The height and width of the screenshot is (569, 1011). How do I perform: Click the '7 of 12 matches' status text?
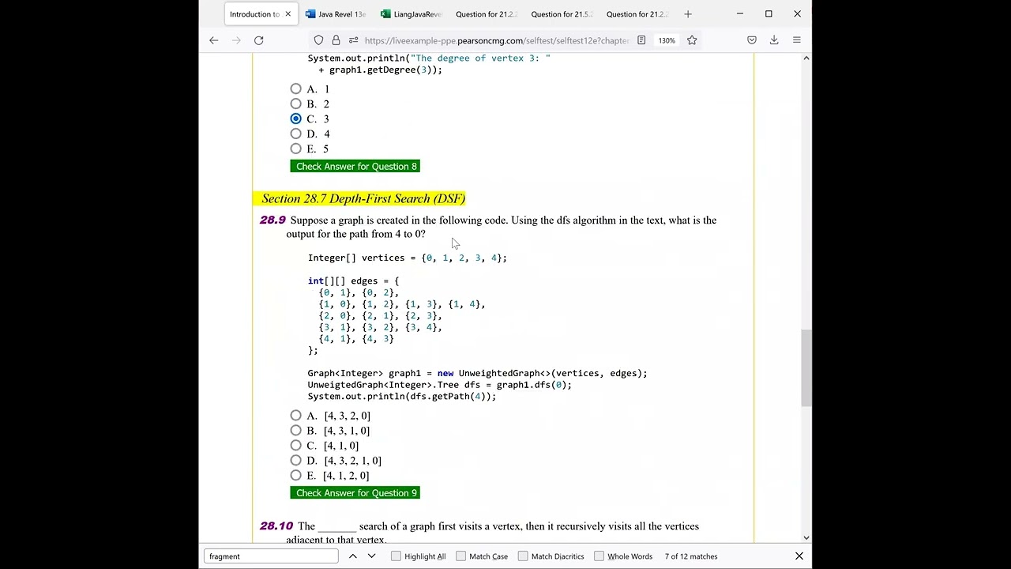click(x=691, y=556)
